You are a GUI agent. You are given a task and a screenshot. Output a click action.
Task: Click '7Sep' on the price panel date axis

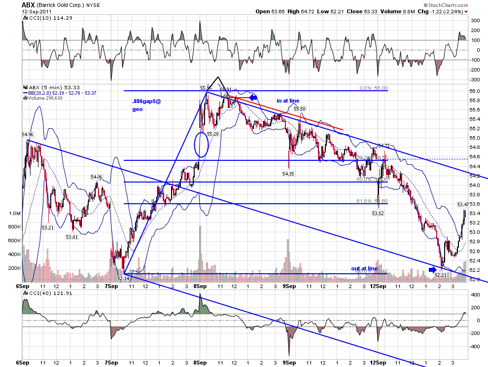111,286
